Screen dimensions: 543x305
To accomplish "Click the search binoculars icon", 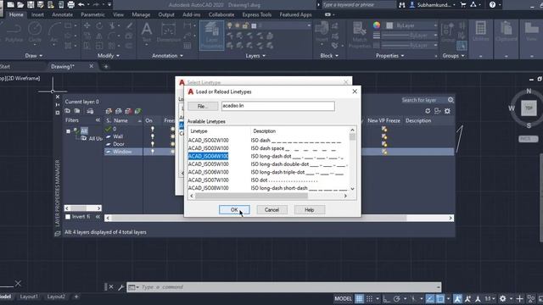I will coord(401,5).
